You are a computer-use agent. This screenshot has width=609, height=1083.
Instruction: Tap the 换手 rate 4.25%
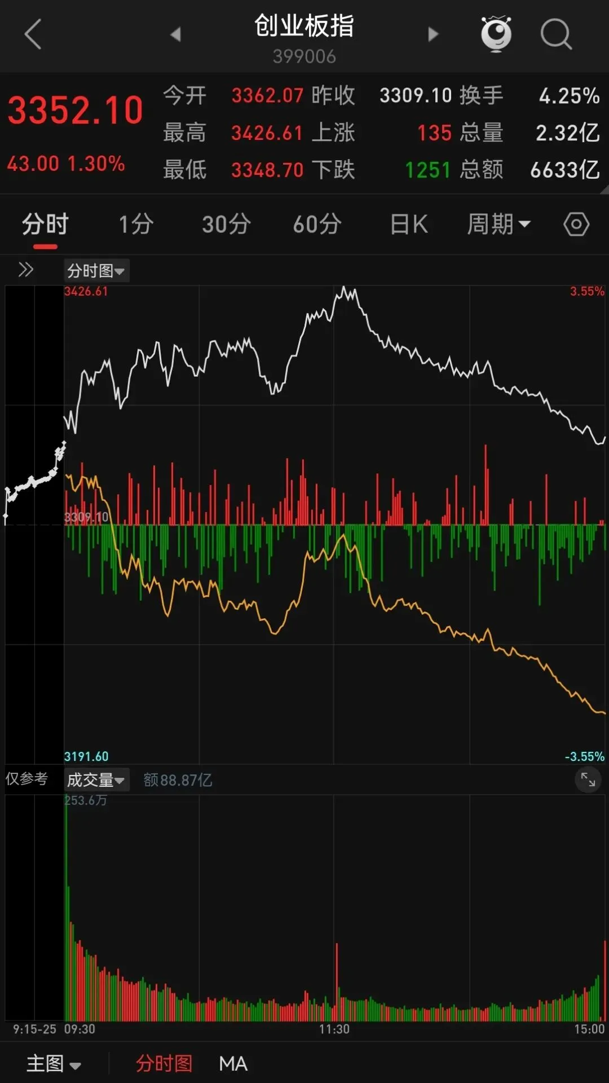tap(569, 96)
